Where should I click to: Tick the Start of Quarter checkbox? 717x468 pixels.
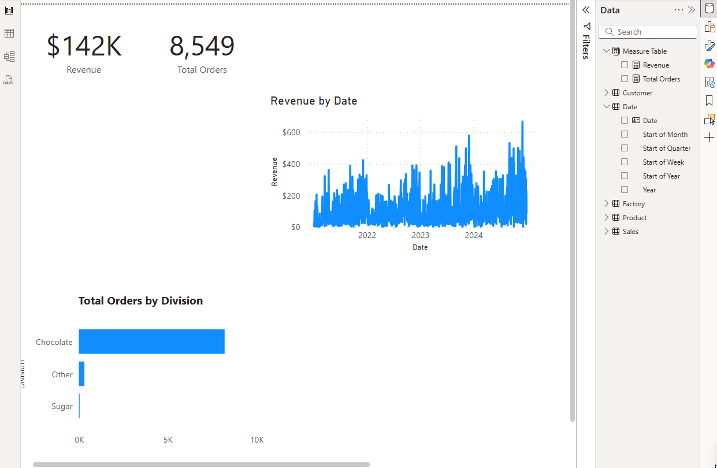pyautogui.click(x=625, y=148)
